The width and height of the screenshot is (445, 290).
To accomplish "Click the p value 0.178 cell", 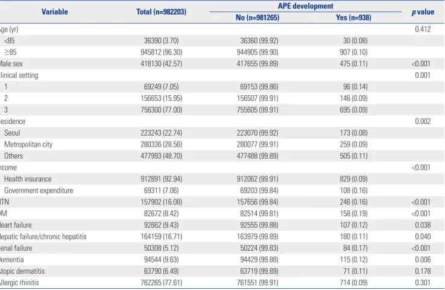I will [423, 271].
